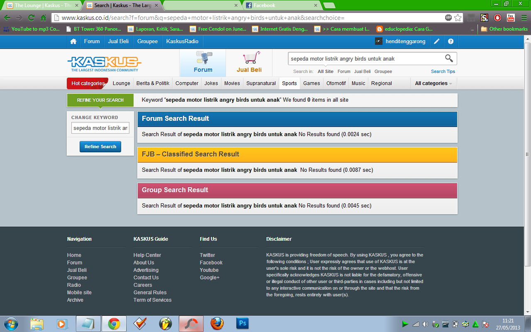Click the Group Search Result header
Screen dimensions: 531x332
297,190
